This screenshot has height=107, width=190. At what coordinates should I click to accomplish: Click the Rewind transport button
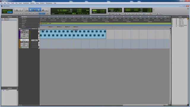(x=133, y=14)
